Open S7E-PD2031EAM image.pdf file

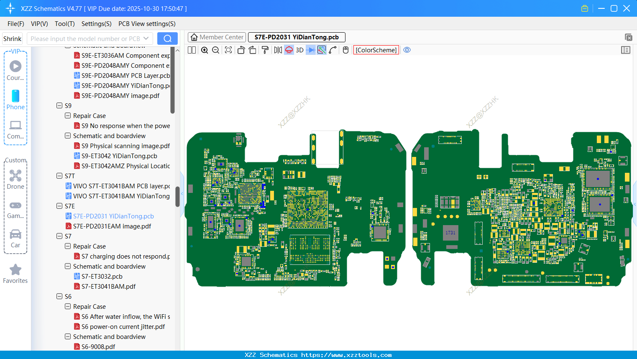112,226
